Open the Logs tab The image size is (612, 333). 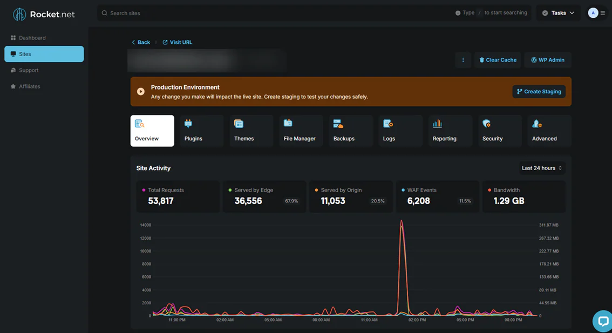click(x=400, y=131)
